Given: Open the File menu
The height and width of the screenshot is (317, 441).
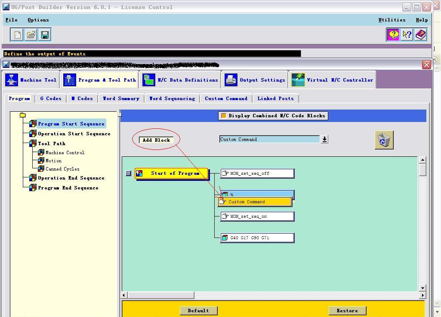Looking at the screenshot, I should pyautogui.click(x=12, y=20).
